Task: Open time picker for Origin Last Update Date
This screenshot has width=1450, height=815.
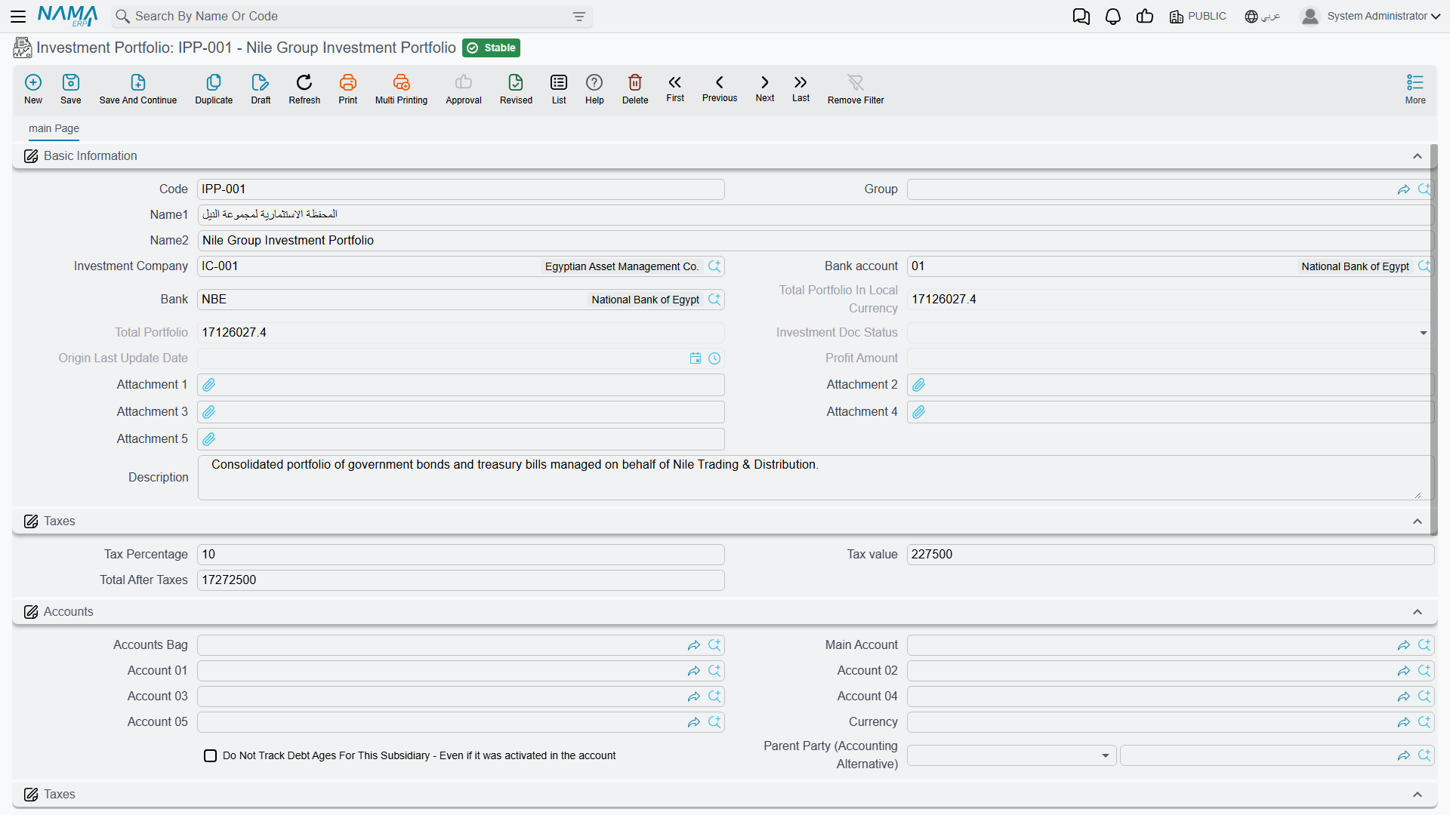Action: point(714,358)
